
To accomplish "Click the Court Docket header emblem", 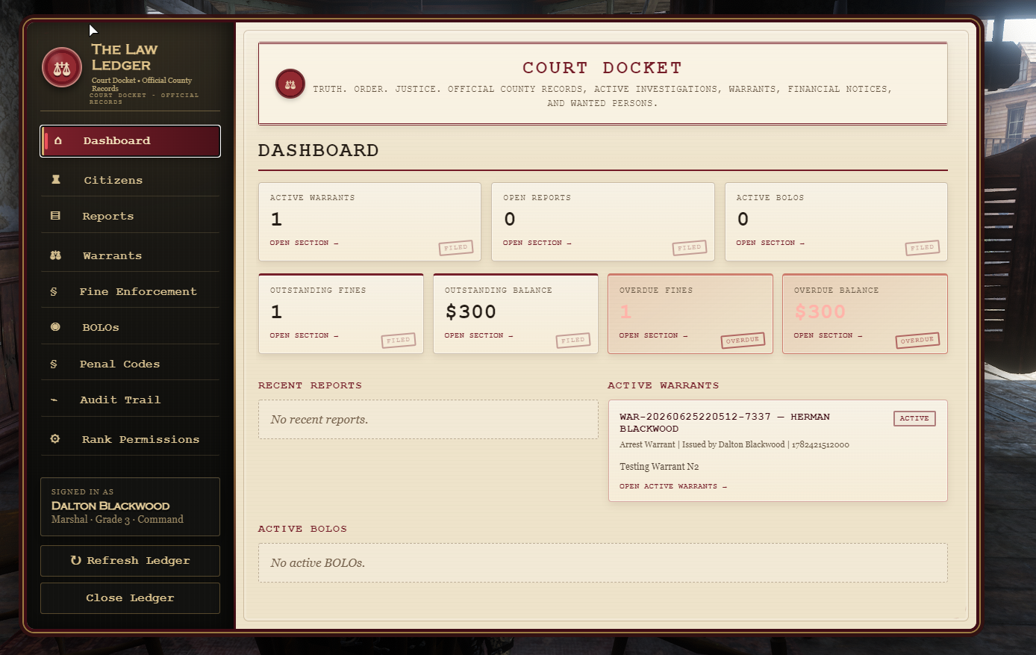I will [x=290, y=84].
